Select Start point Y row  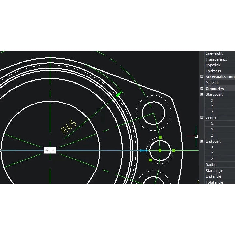pyautogui.click(x=220, y=106)
